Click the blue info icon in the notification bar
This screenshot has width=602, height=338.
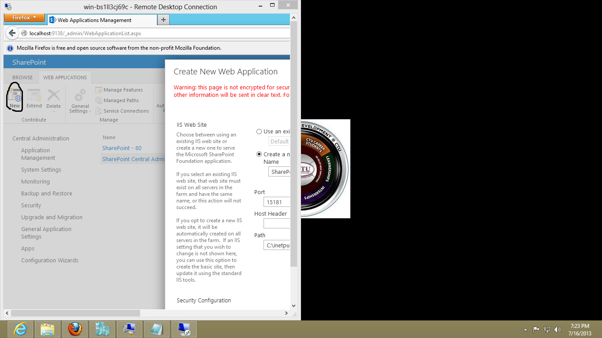click(x=10, y=48)
